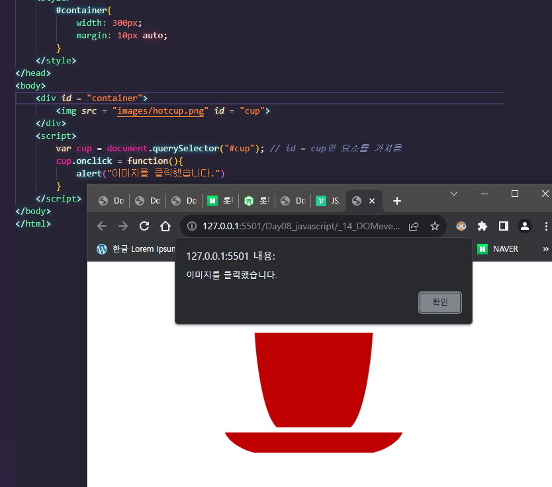Open the images/hotcup.png link in code
The height and width of the screenshot is (487, 552).
[161, 111]
